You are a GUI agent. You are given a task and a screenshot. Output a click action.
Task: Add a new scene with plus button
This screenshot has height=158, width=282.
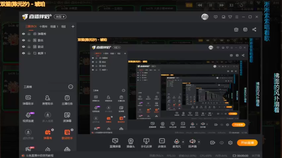click(73, 27)
